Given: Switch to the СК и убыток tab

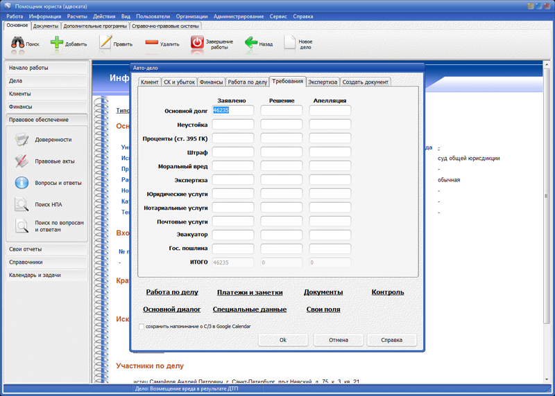Looking at the screenshot, I should 179,82.
